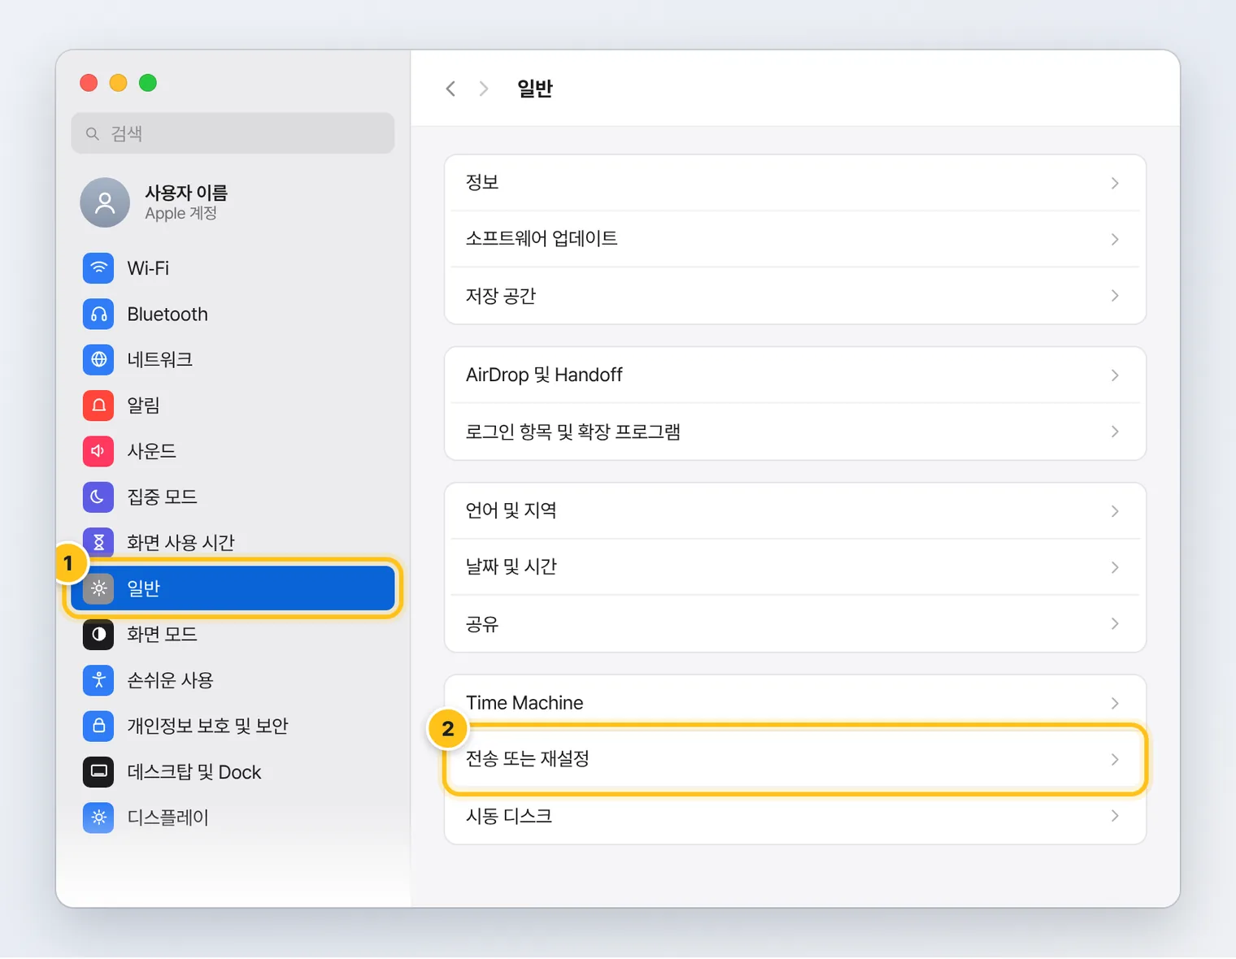Click the lock icon for 개인정보 보호 및 보안
Viewport: 1236px width, 959px height.
coord(98,726)
